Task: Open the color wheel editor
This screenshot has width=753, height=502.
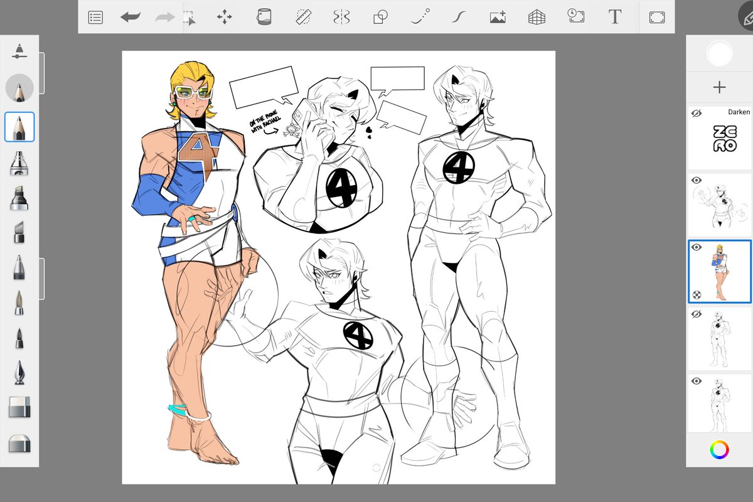Action: click(x=719, y=449)
